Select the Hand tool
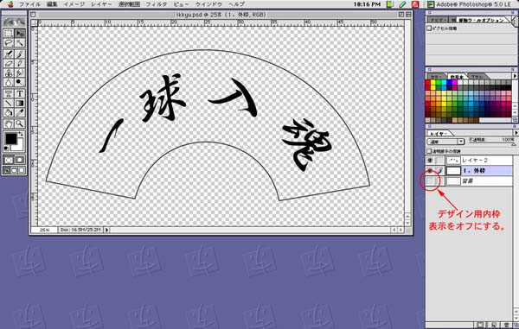519x329 pixels. click(9, 123)
